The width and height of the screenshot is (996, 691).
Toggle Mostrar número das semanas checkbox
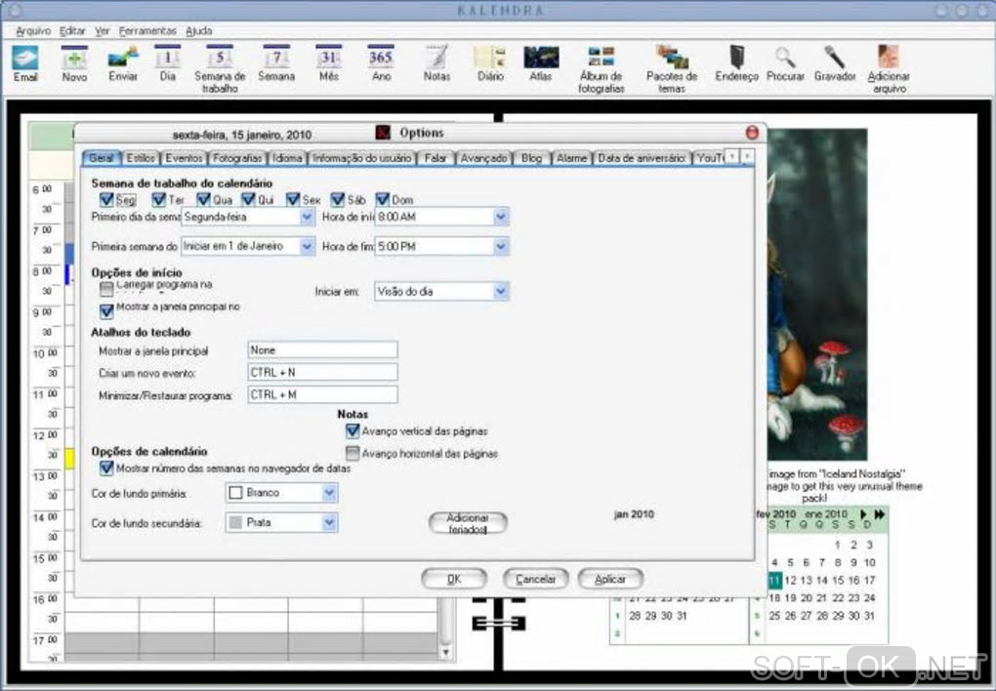tap(106, 468)
